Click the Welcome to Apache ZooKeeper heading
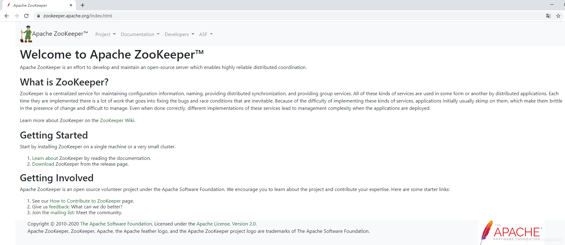Image resolution: width=565 pixels, height=245 pixels. click(112, 55)
